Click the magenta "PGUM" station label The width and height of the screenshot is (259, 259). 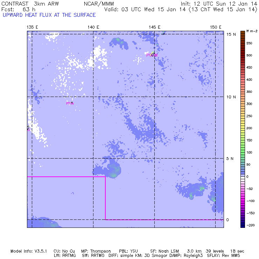pos(152,55)
